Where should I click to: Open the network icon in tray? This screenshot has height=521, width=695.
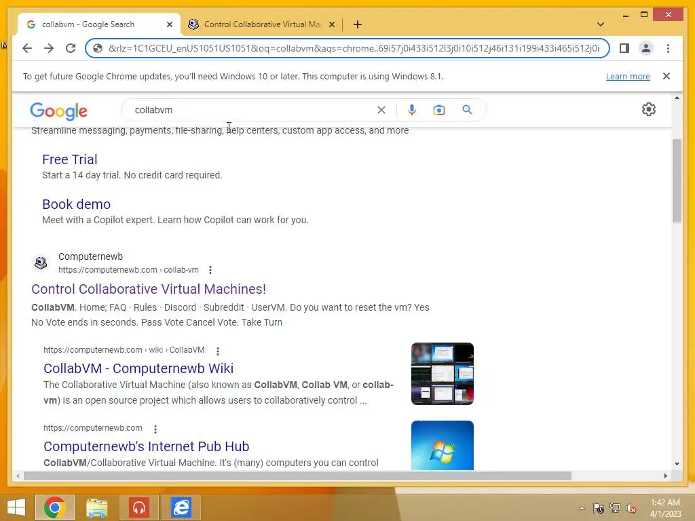coord(615,508)
